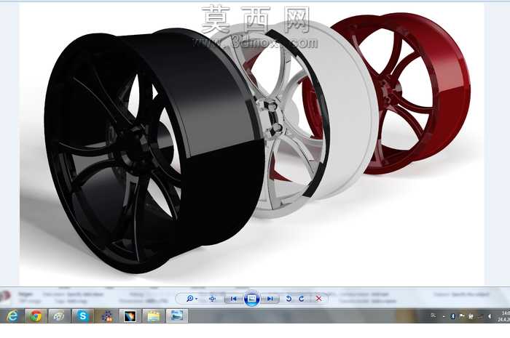Screen dimensions: 510x338
Task: Open the Bluetooth tray icon
Action: coord(452,316)
